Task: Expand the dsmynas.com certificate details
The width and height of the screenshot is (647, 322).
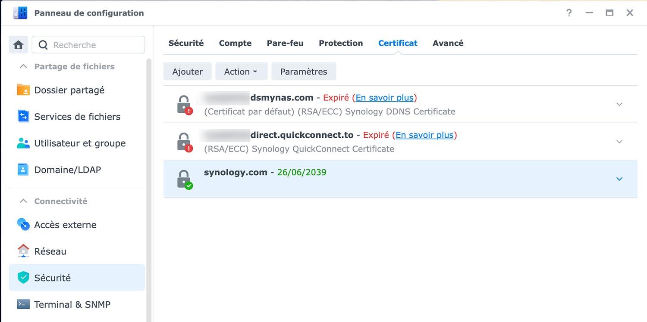Action: click(x=619, y=104)
